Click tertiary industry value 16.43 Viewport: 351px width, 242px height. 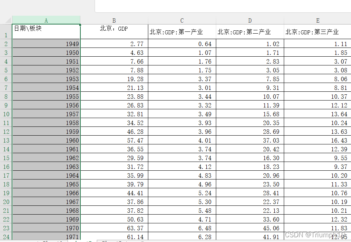click(x=318, y=140)
